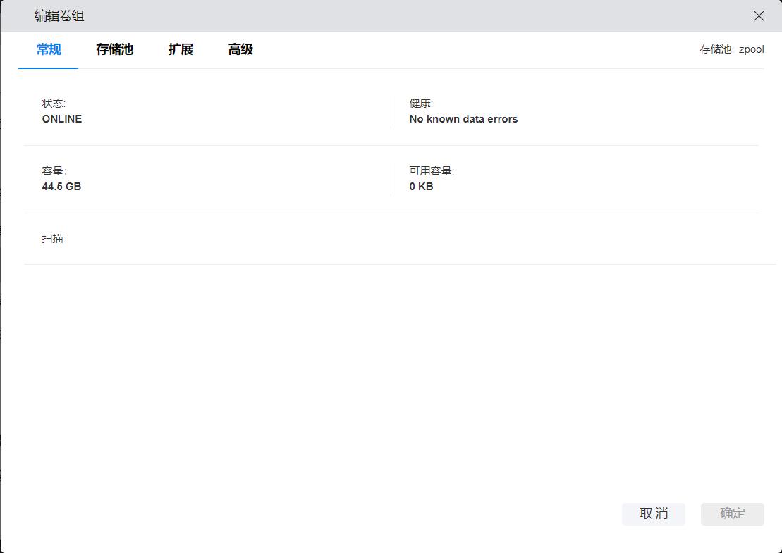Click the 扫描 field label
The height and width of the screenshot is (553, 782).
point(54,239)
